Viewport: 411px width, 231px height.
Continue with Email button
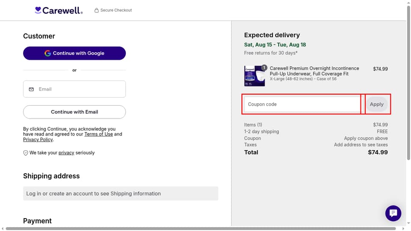point(74,112)
